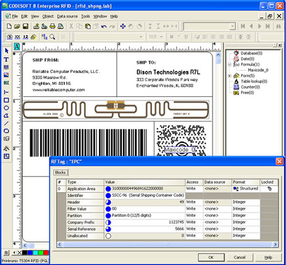The width and height of the screenshot is (286, 265).
Task: Pick the blue color swatch
Action: pyautogui.click(x=30, y=253)
